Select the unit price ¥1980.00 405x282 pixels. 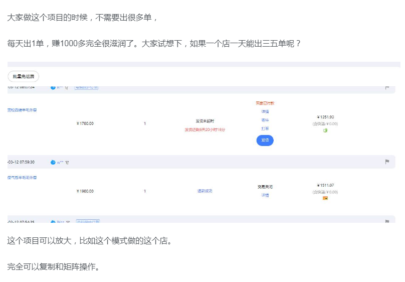(85, 191)
